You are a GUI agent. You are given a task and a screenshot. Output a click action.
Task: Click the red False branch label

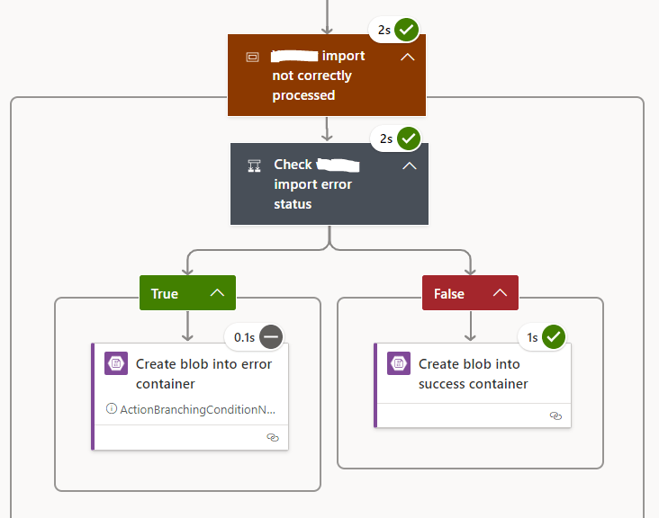tap(449, 293)
